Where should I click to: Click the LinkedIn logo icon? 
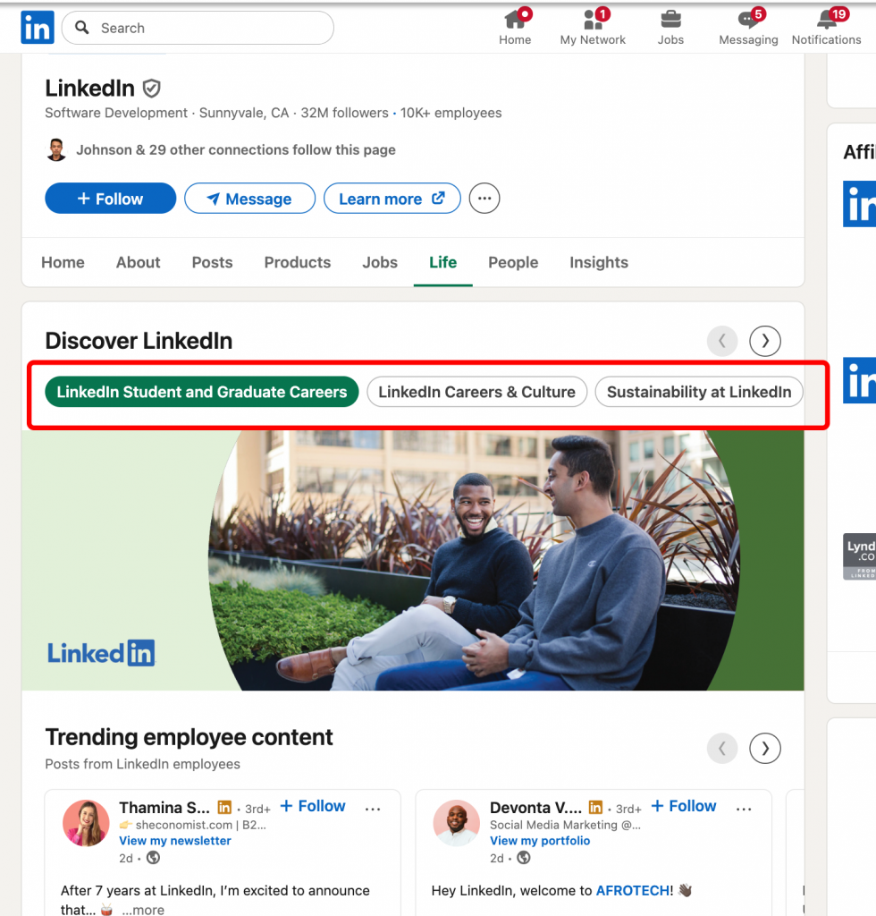pyautogui.click(x=37, y=28)
